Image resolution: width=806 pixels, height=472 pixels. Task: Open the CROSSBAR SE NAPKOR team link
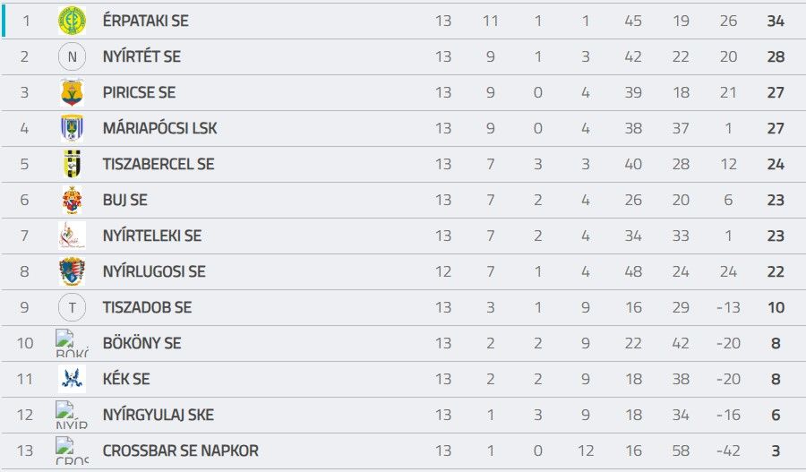point(180,451)
